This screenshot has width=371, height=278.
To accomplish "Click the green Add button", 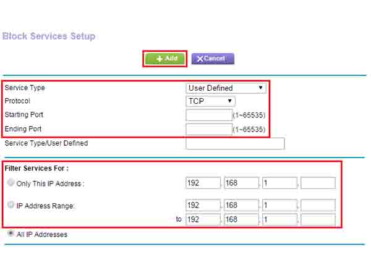I will point(165,59).
